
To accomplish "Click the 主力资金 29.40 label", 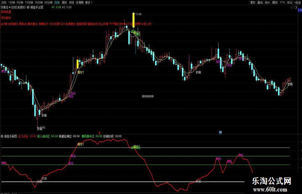I will click(x=27, y=136).
